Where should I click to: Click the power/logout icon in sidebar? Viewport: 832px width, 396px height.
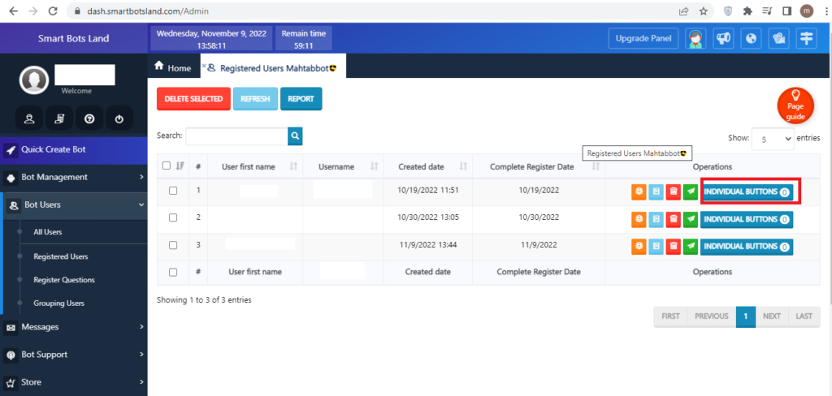coord(119,118)
